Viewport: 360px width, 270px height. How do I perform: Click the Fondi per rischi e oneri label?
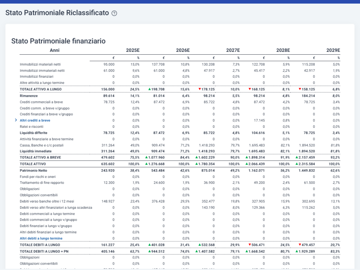point(38,177)
